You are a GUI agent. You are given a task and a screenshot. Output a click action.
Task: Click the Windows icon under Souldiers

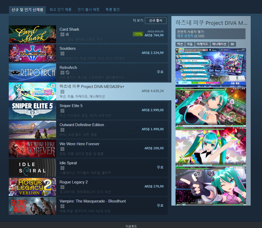pyautogui.click(x=62, y=53)
